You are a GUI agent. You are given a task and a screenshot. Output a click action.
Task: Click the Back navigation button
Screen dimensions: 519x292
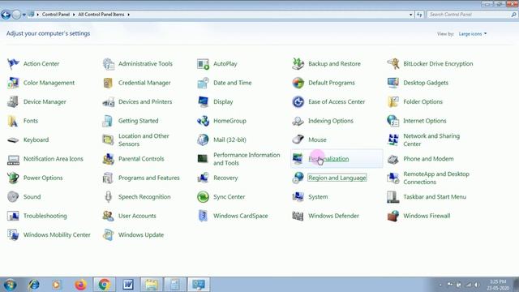point(6,15)
